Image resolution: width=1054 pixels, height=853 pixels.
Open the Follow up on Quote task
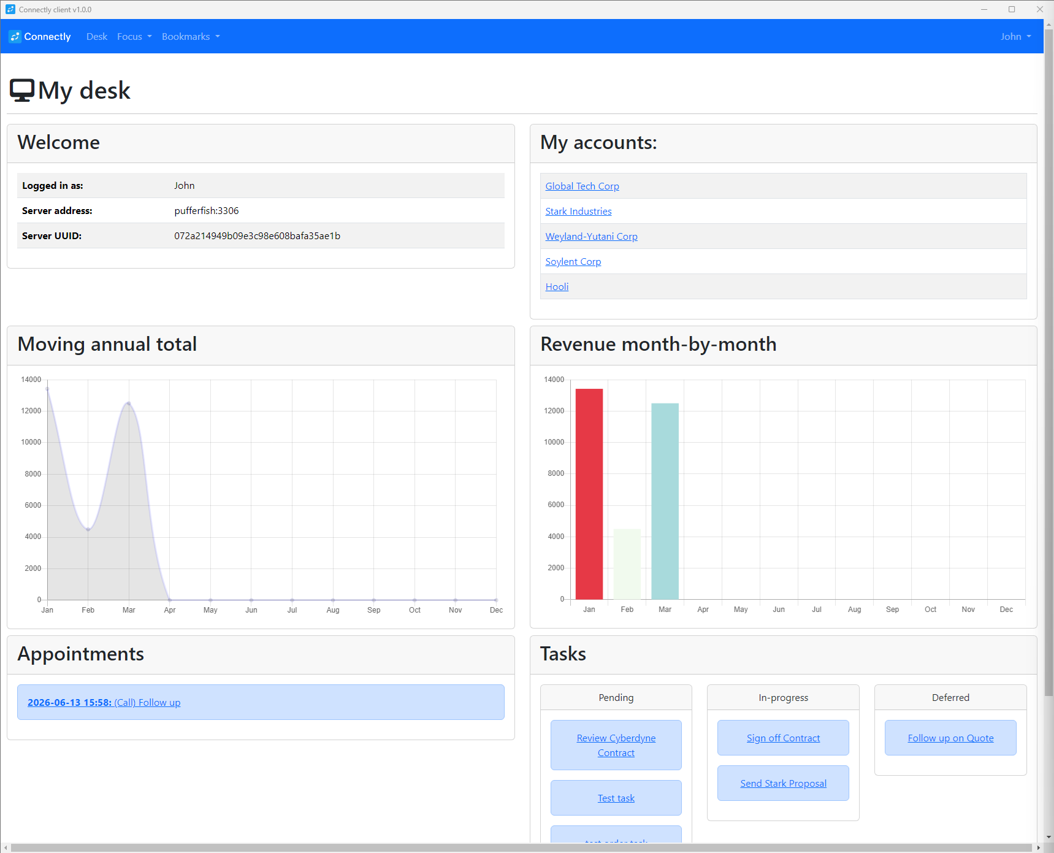coord(950,738)
